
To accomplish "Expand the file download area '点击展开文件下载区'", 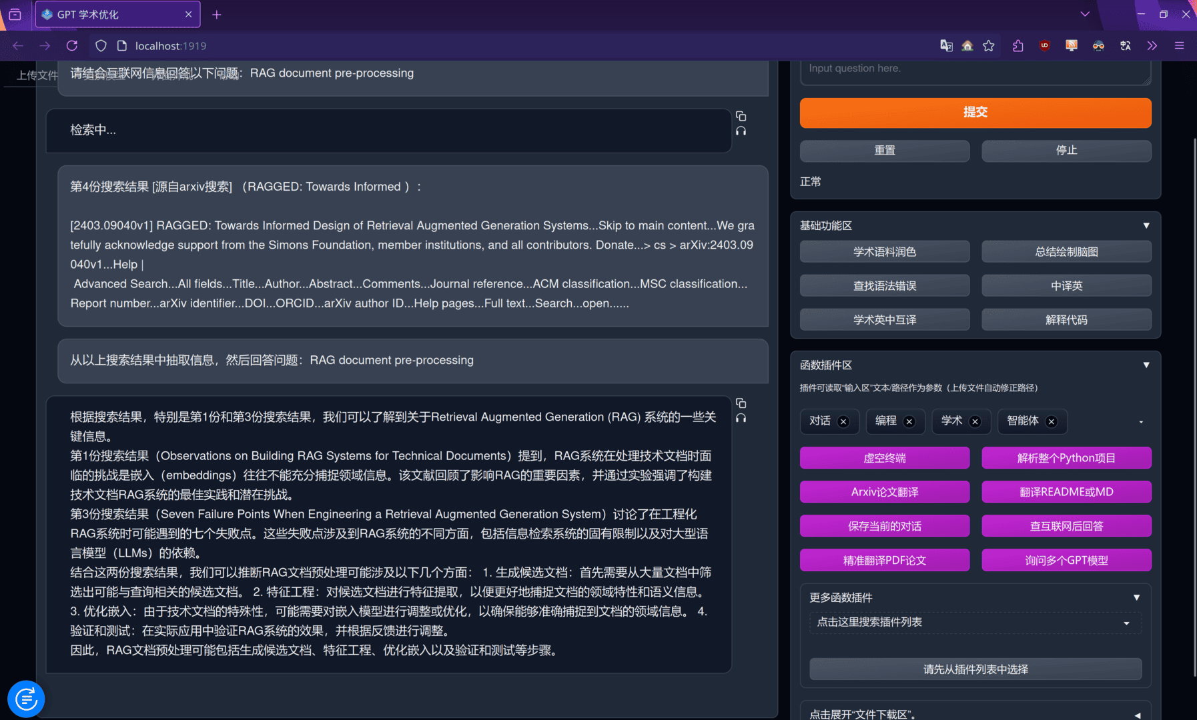I will point(975,714).
